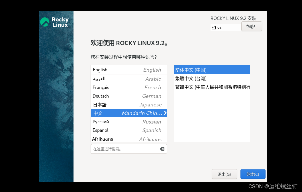Image resolution: width=302 pixels, height=192 pixels.
Task: Click the Continue (继续) button
Action: [253, 174]
